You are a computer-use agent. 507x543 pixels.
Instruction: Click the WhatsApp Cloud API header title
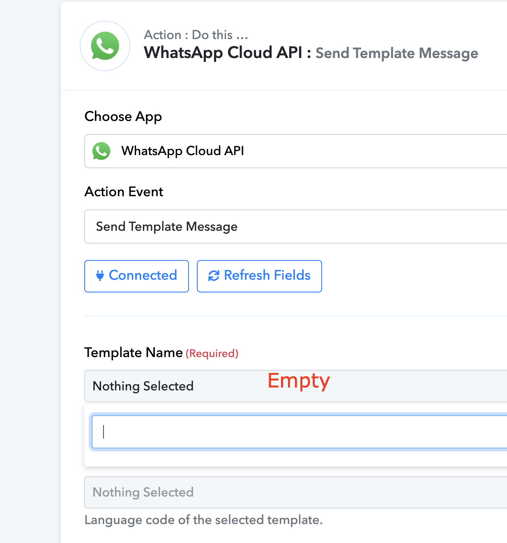coord(223,53)
